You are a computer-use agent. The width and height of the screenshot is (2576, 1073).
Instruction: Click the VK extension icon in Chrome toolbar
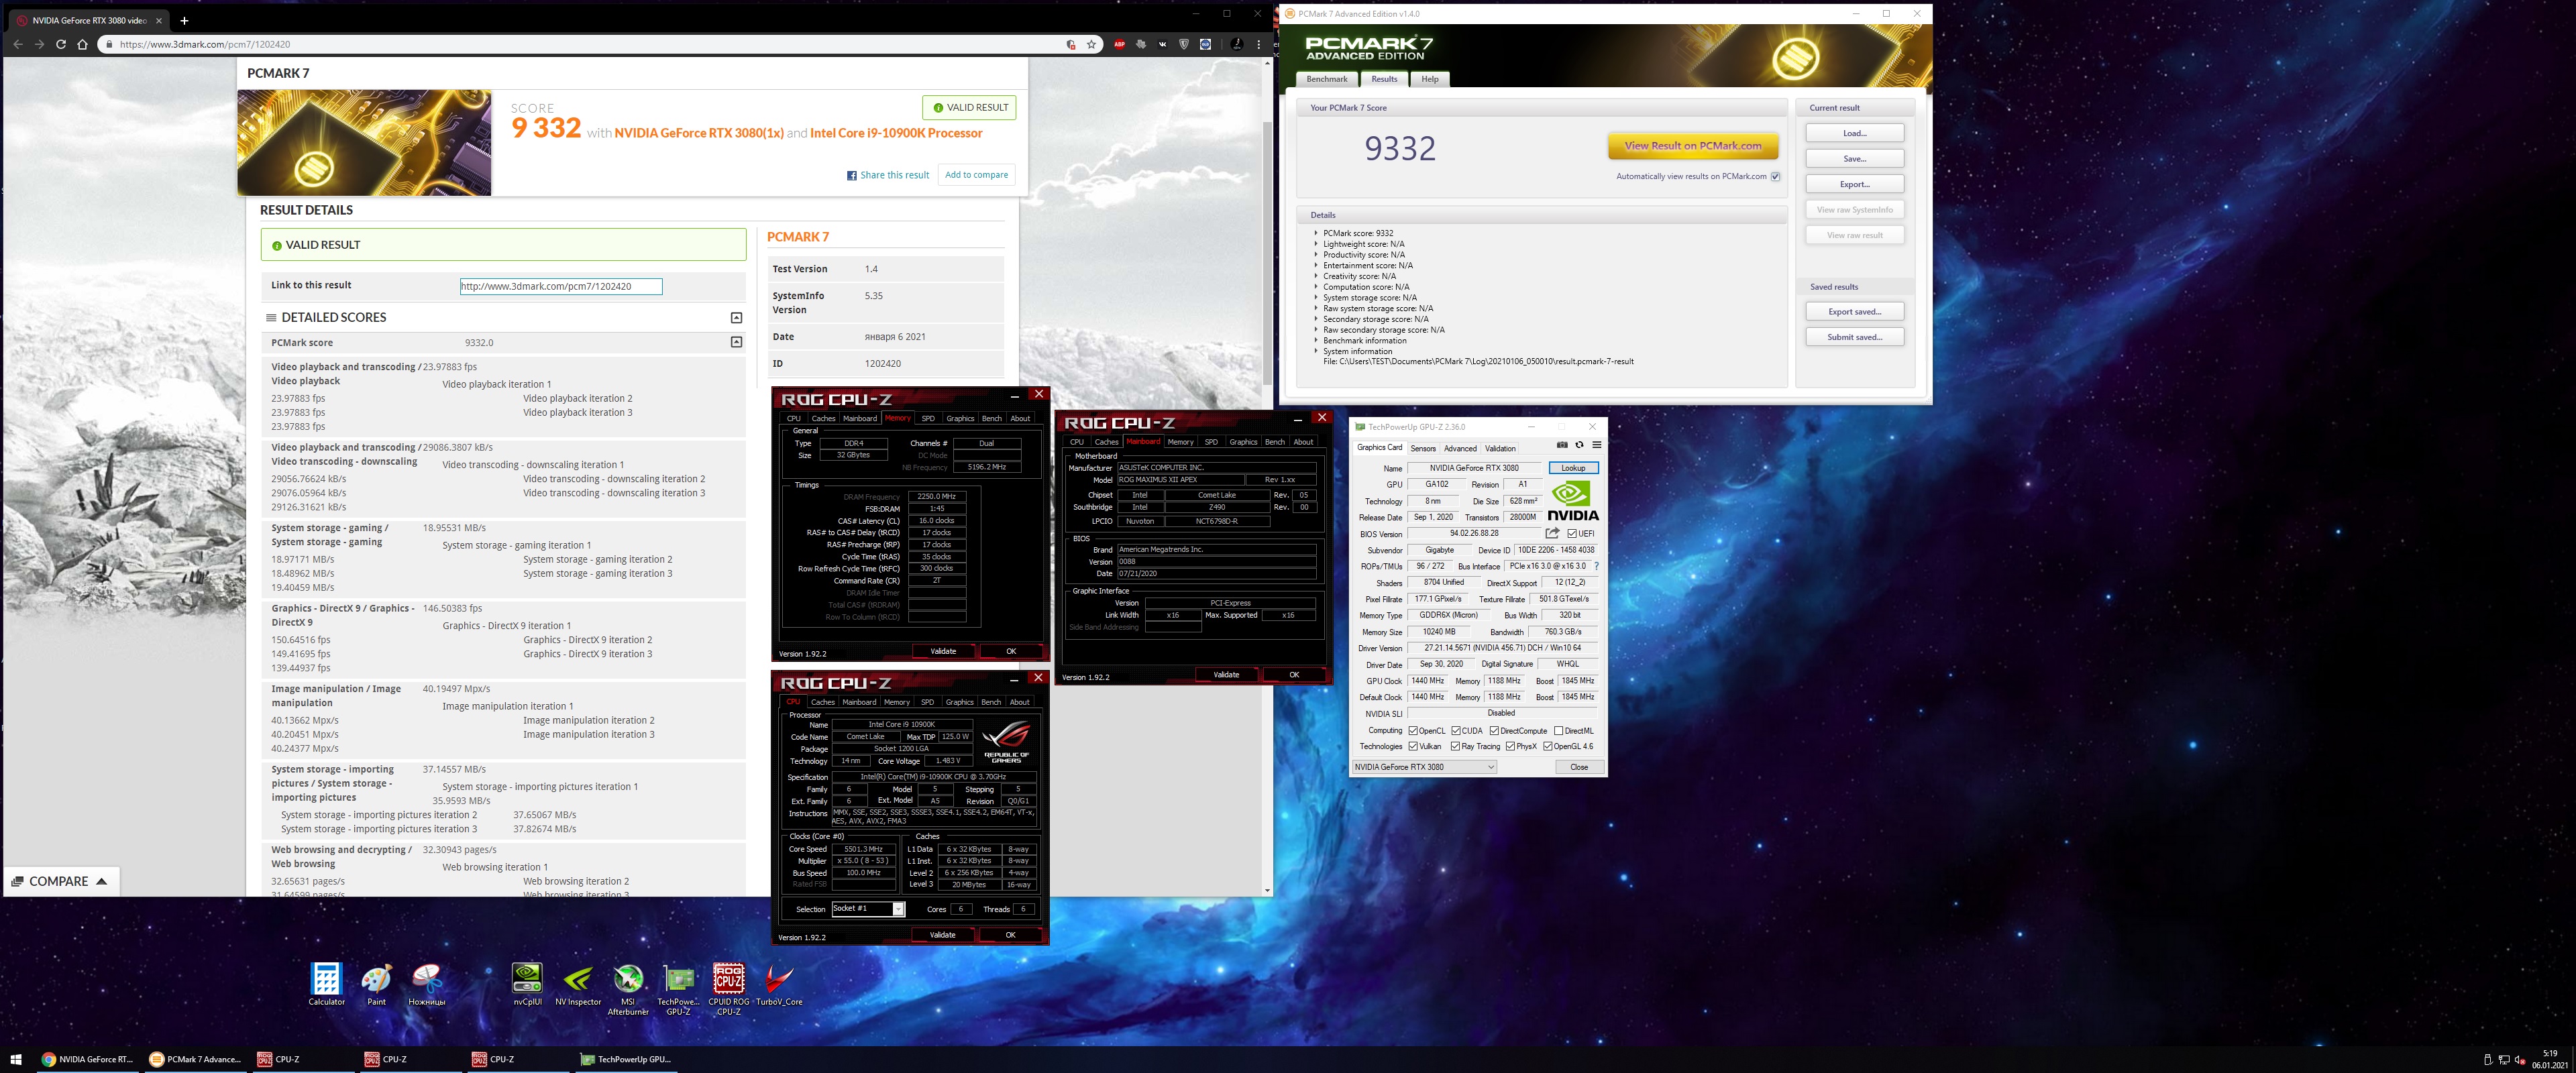(x=1163, y=44)
